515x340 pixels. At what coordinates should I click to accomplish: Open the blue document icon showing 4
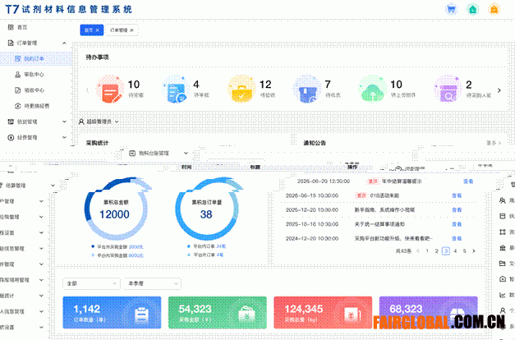(176, 89)
